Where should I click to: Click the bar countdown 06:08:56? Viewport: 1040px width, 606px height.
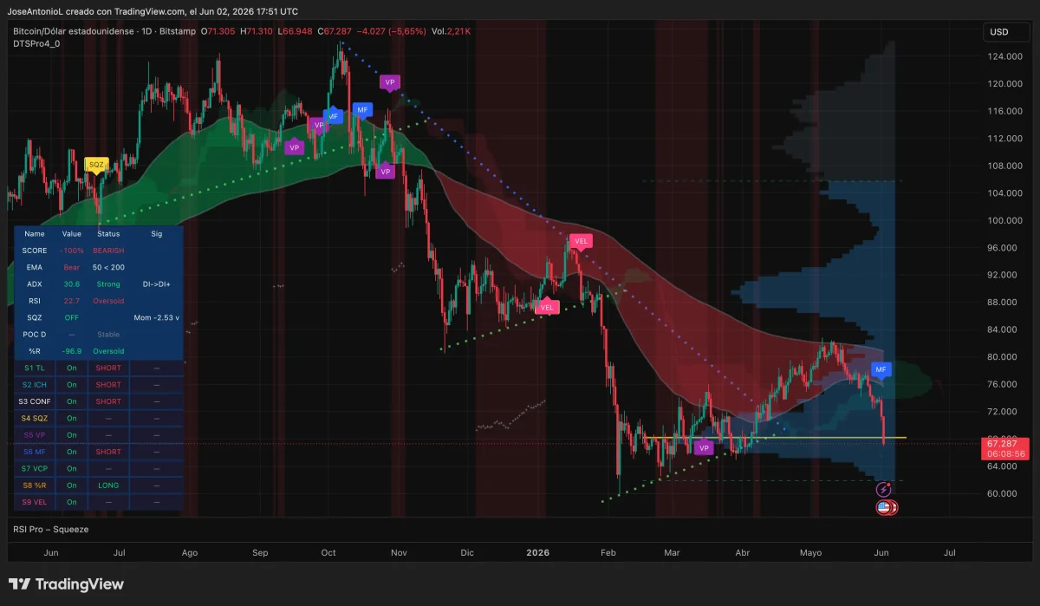pos(1004,453)
